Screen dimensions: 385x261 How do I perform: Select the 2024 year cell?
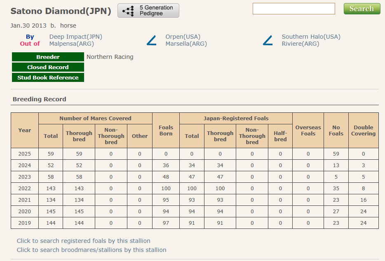click(25, 165)
